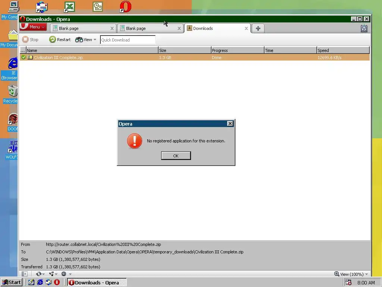Open the View (100%) zoom dropdown
This screenshot has height=287, width=382.
[354, 274]
